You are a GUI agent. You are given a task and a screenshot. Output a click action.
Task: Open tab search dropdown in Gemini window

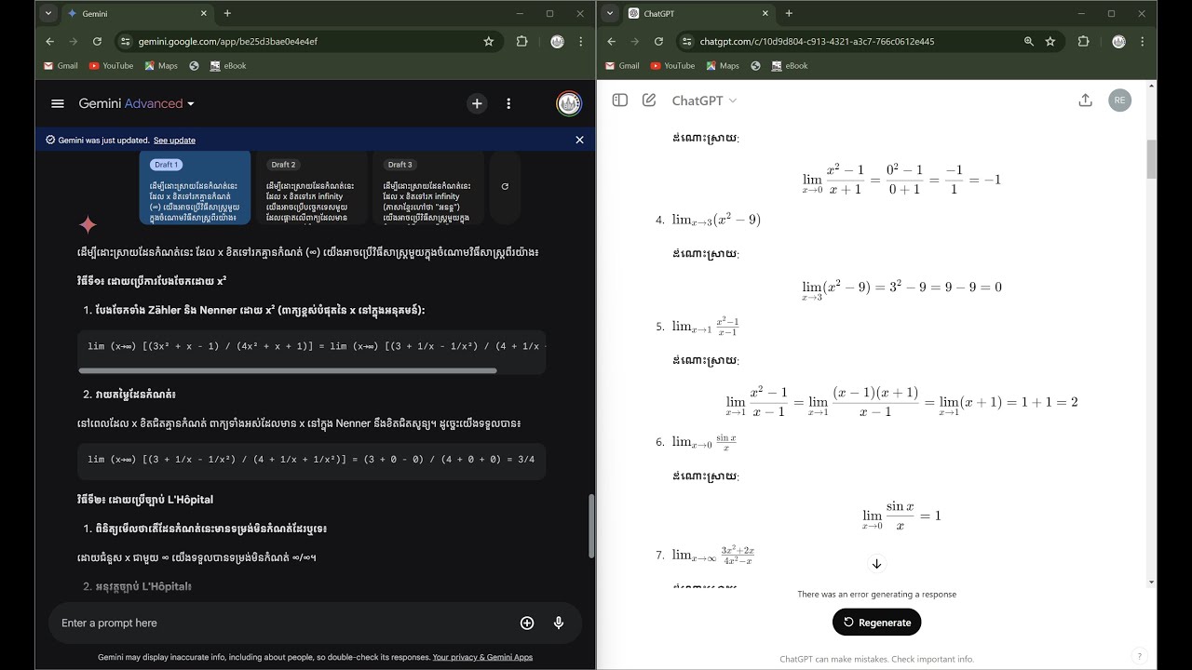coord(47,13)
